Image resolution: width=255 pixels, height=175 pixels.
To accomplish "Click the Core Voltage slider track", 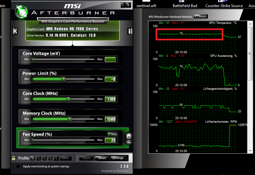I will pyautogui.click(x=63, y=59).
